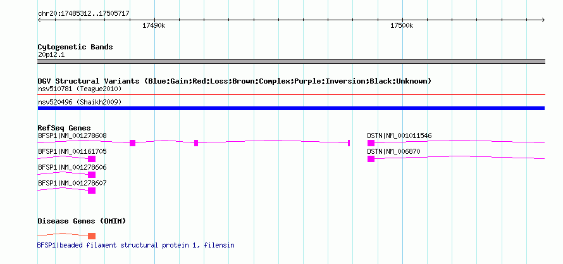Click the 20p12.1 band label

[51, 55]
